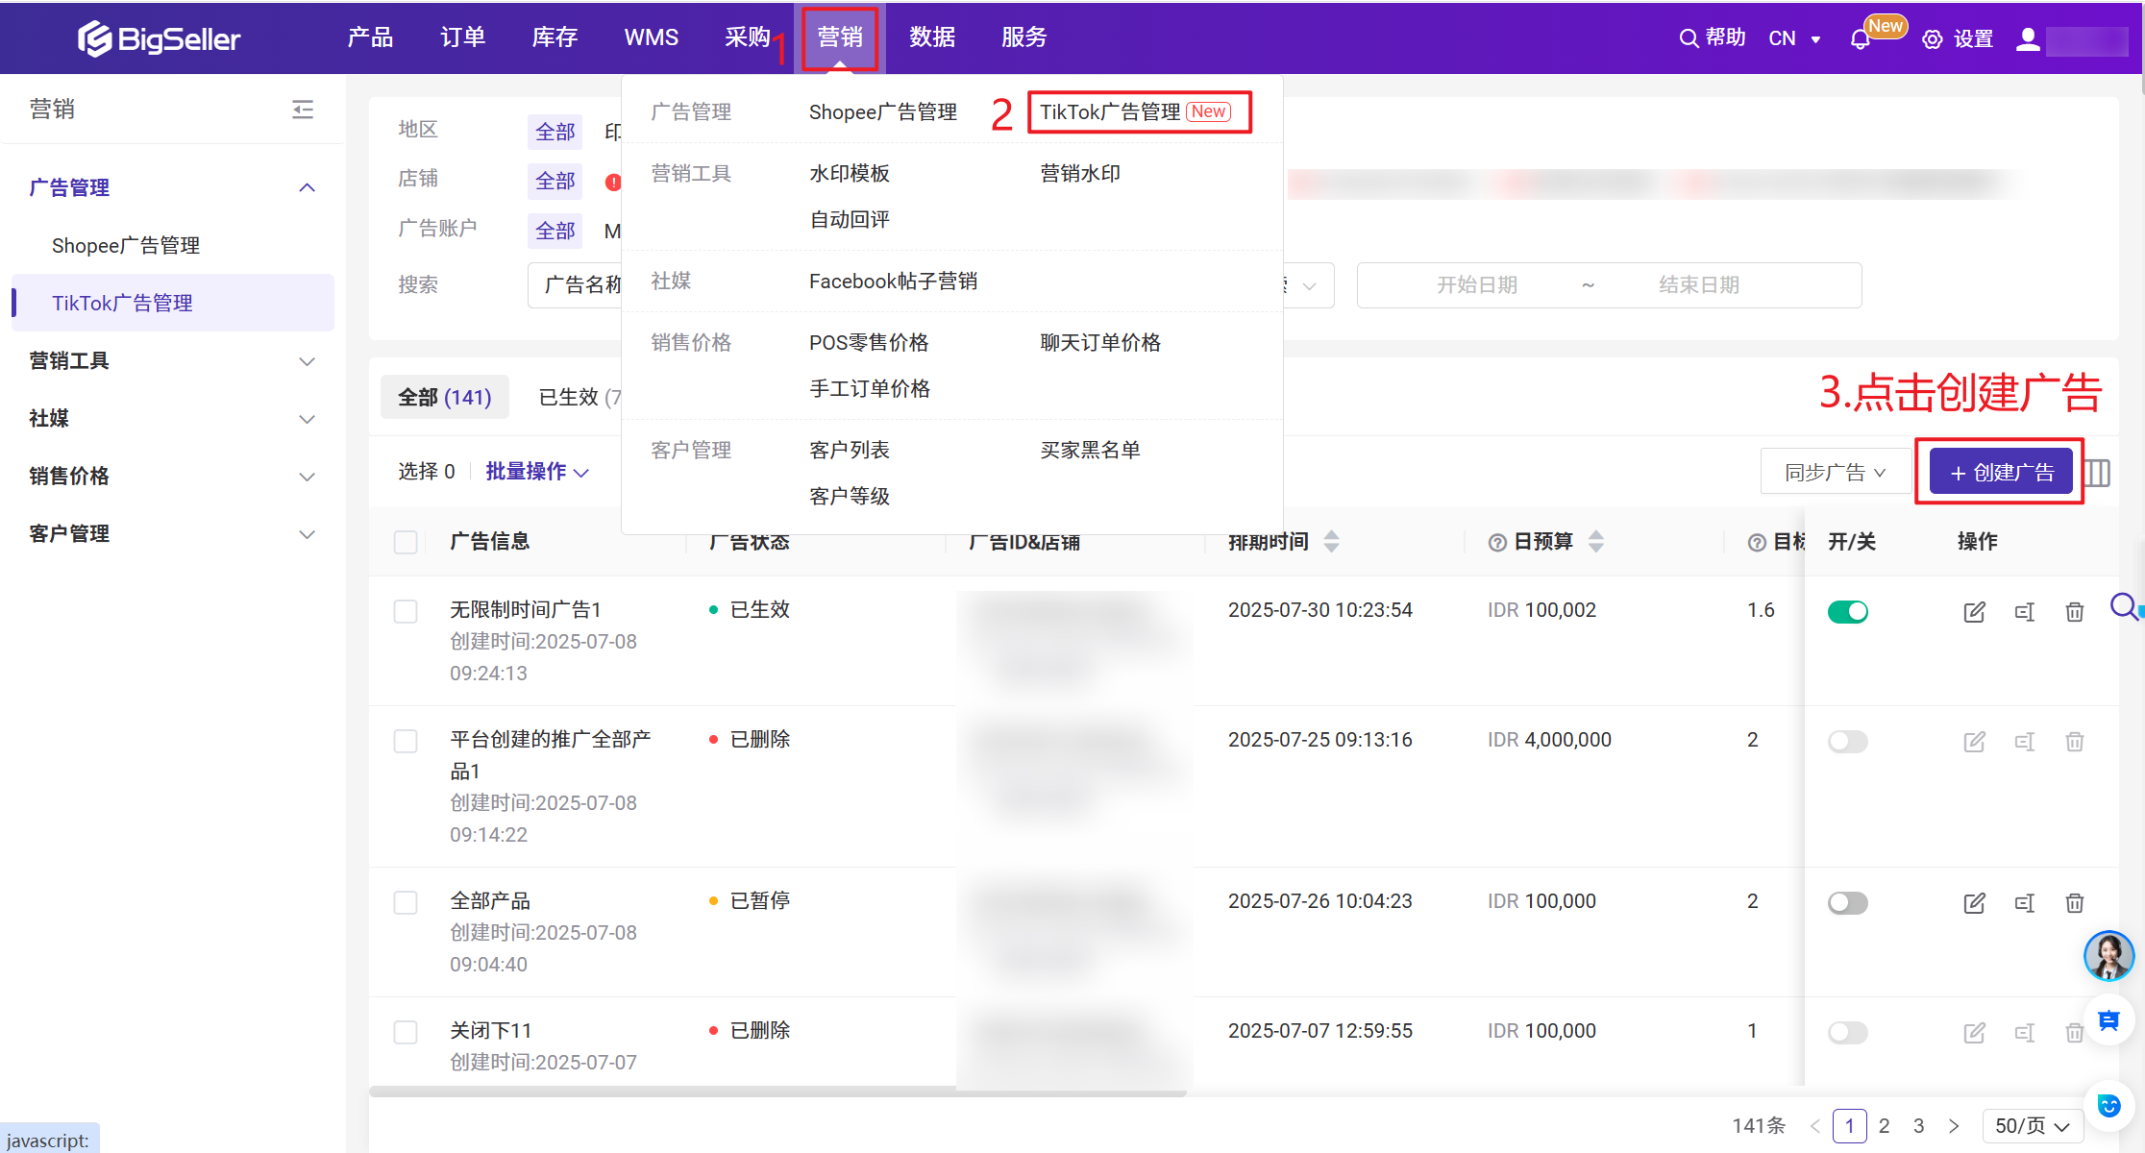
Task: Expand the 销售价格 sidebar section
Action: pos(172,477)
